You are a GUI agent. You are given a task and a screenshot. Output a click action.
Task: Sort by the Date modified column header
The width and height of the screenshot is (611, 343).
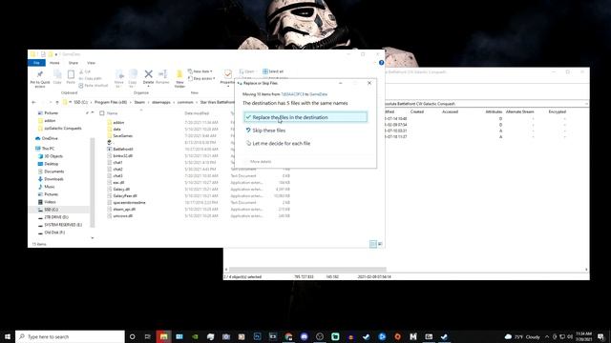[x=197, y=113]
